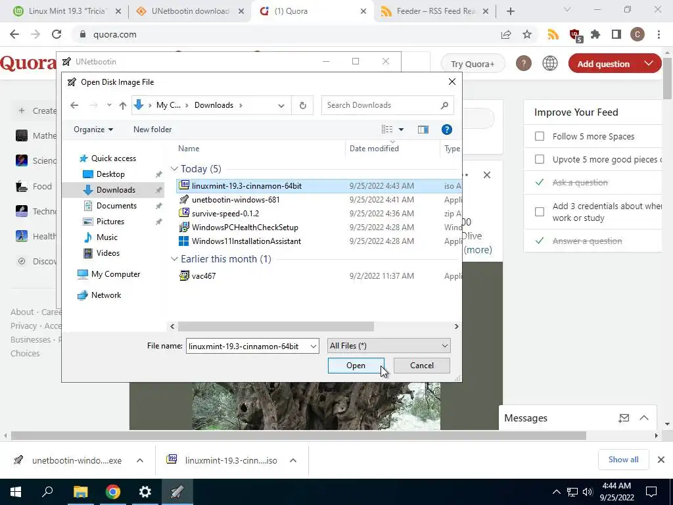Click the Cancel button
The image size is (673, 505).
pyautogui.click(x=421, y=366)
